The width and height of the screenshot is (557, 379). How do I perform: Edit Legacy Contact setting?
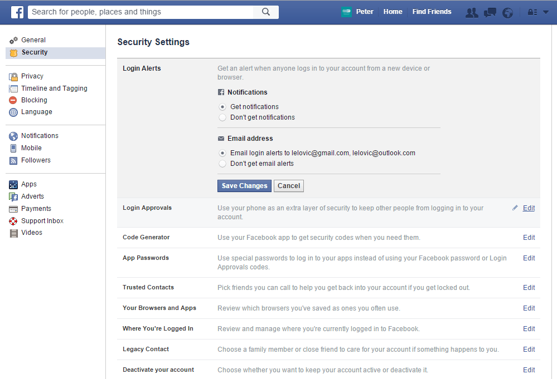[x=529, y=349]
